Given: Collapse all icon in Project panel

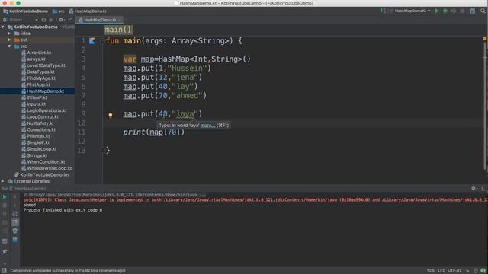Looking at the screenshot, I should pyautogui.click(x=51, y=20).
